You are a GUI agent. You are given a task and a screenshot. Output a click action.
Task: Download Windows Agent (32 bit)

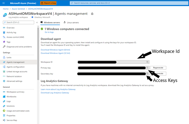point(55,53)
